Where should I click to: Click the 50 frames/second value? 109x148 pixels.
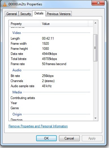pyautogui.click(x=54, y=64)
